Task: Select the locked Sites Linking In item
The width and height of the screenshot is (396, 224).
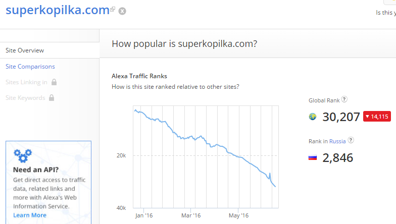Action: pos(26,82)
